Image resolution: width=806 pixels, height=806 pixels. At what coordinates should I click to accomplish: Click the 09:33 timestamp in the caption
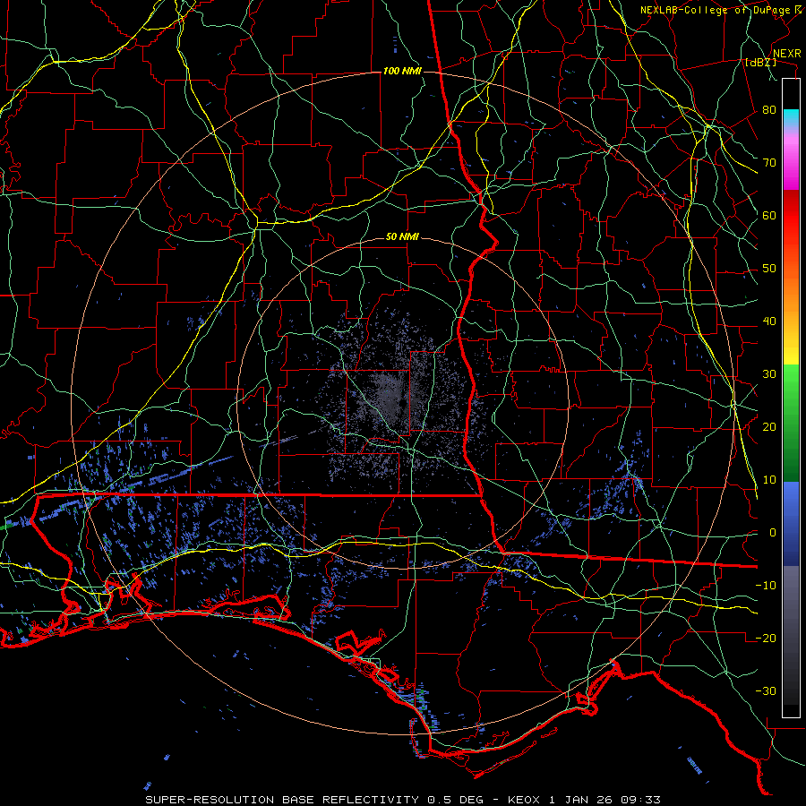(x=642, y=800)
